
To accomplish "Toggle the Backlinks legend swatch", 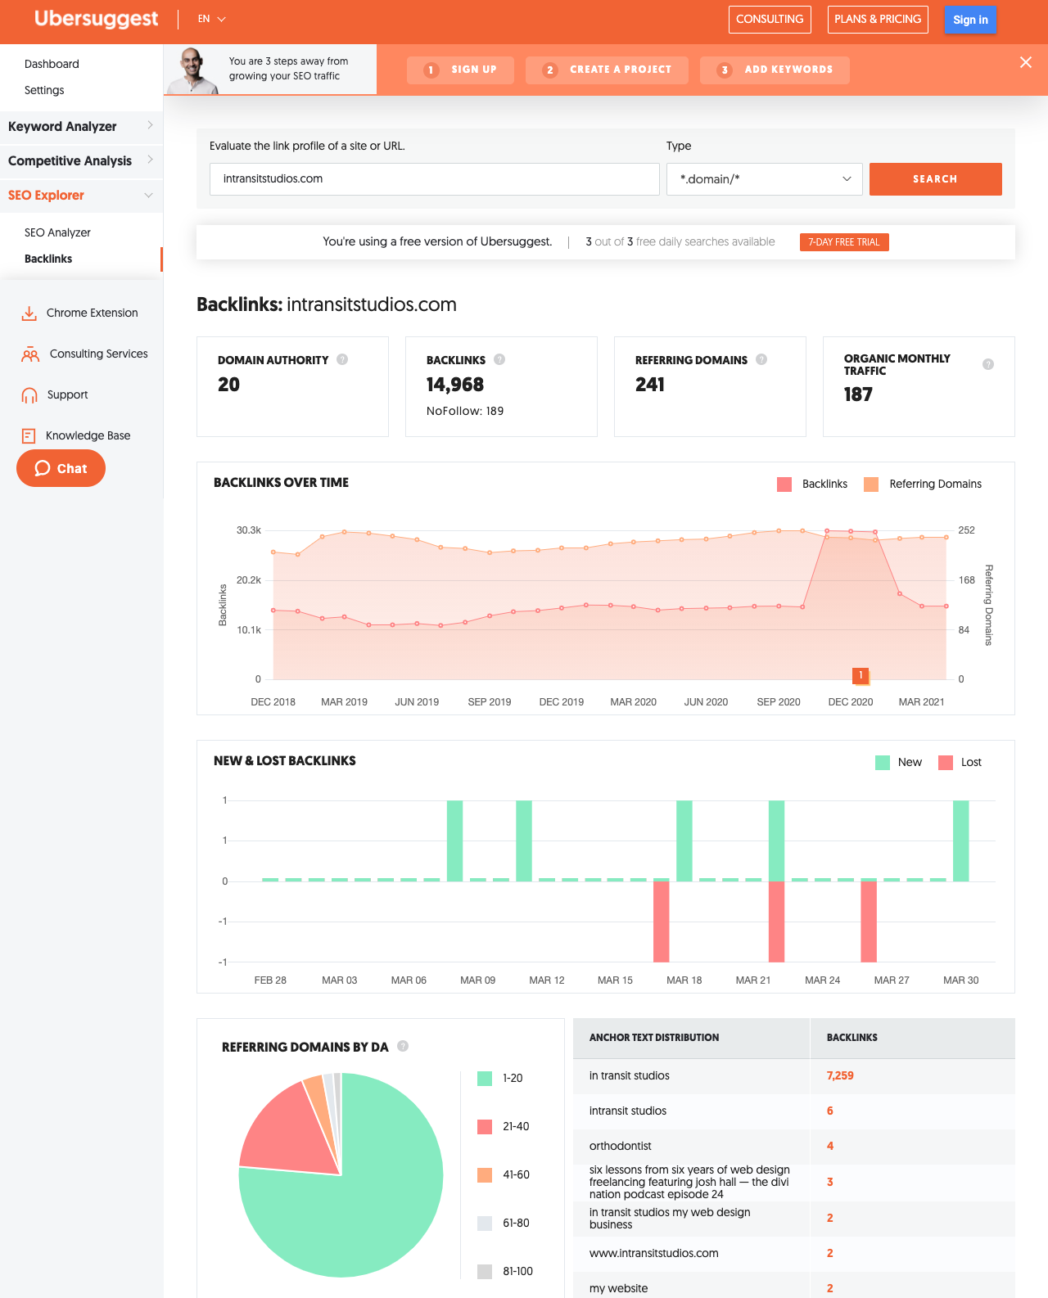I will point(784,484).
